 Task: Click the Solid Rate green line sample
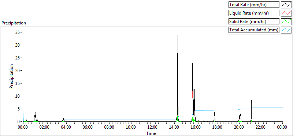[x=286, y=22]
